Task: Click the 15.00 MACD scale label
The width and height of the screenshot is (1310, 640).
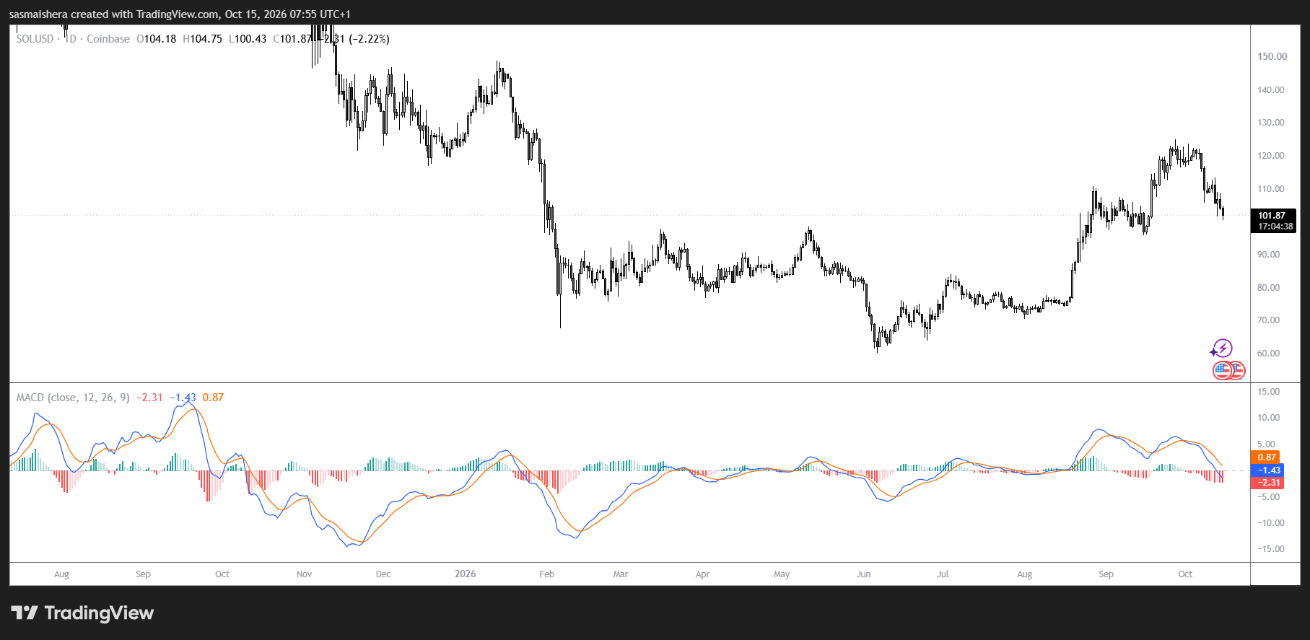Action: 1269,392
